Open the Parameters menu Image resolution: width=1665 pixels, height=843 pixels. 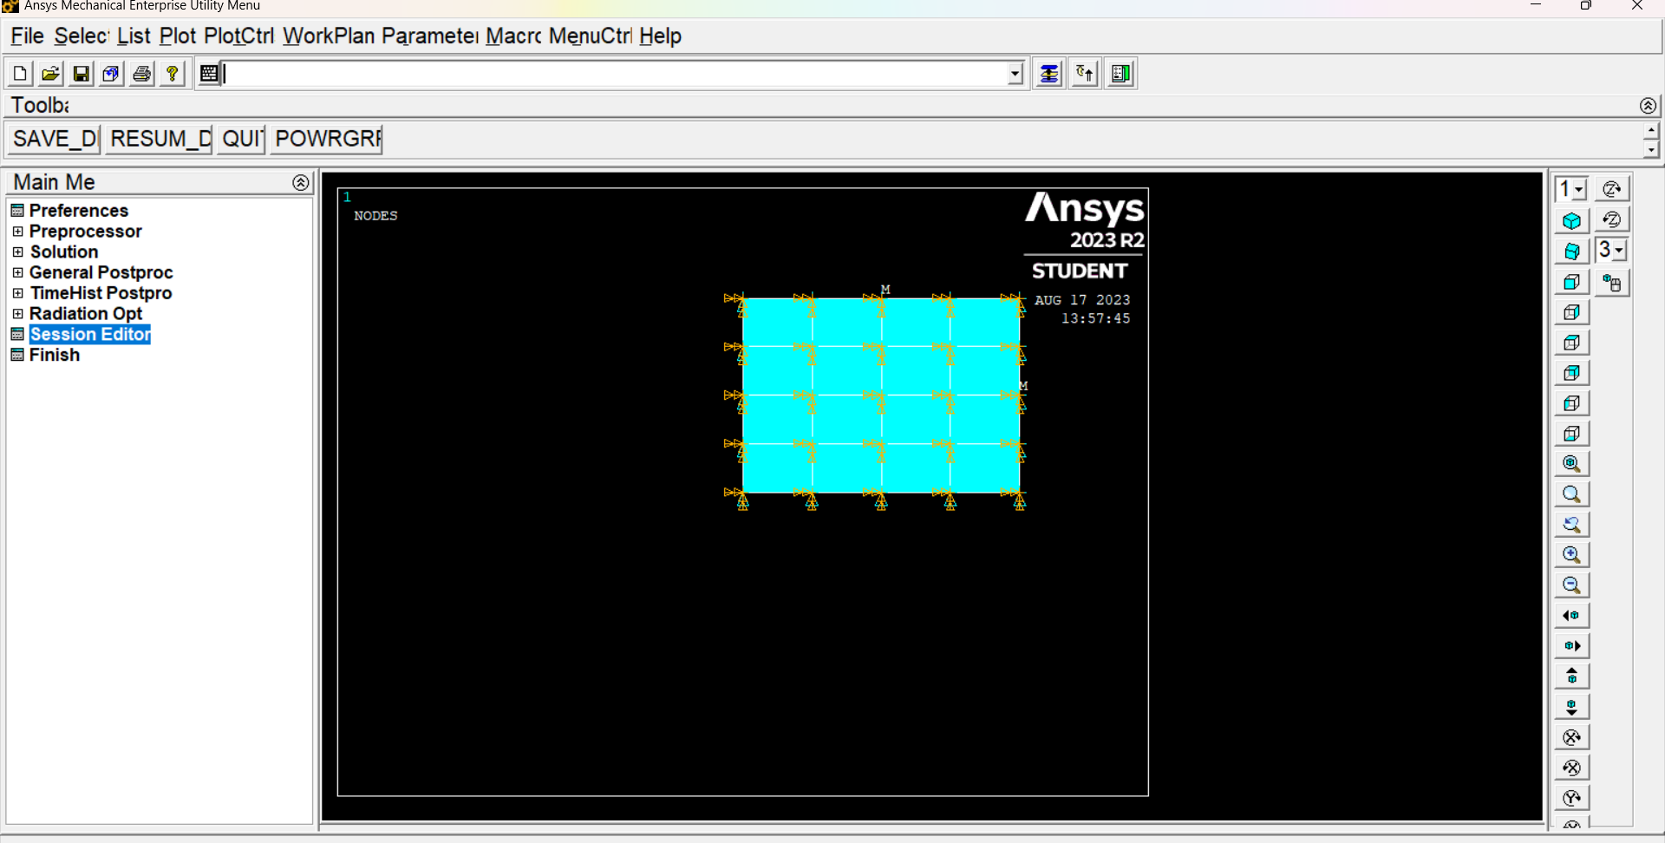tap(429, 36)
